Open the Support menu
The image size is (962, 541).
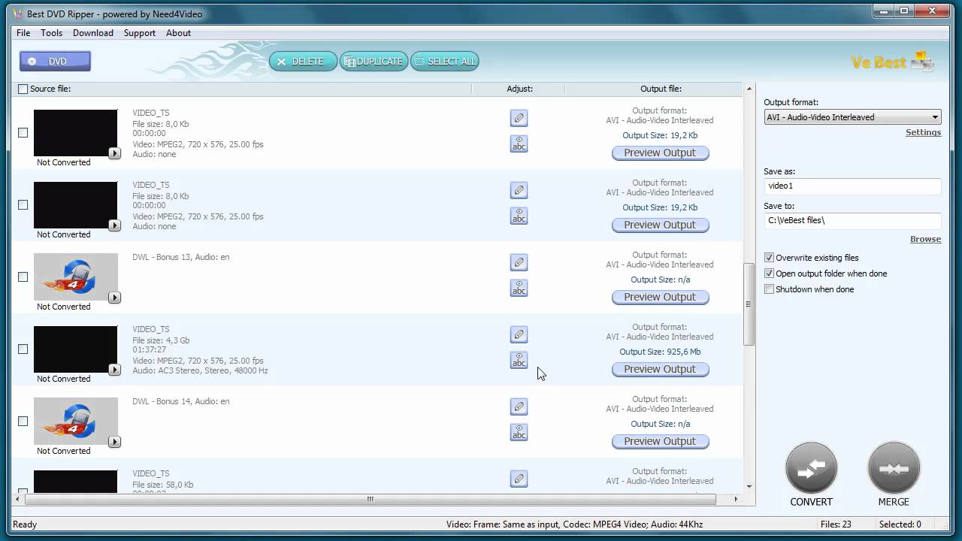(140, 33)
